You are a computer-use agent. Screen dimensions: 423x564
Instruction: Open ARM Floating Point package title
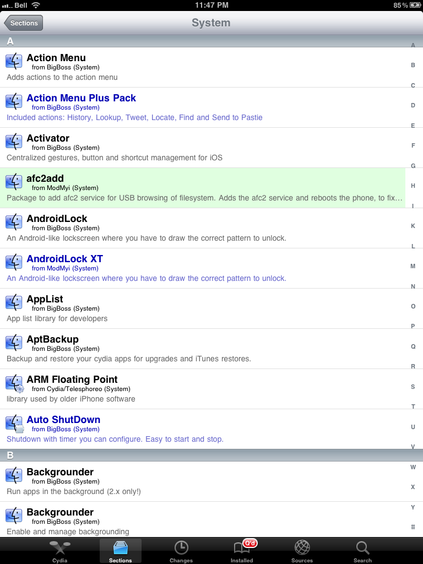click(x=72, y=379)
